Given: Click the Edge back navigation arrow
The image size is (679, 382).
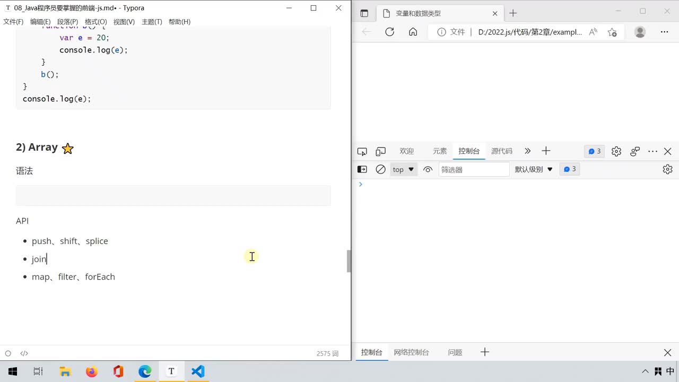Looking at the screenshot, I should click(x=367, y=32).
